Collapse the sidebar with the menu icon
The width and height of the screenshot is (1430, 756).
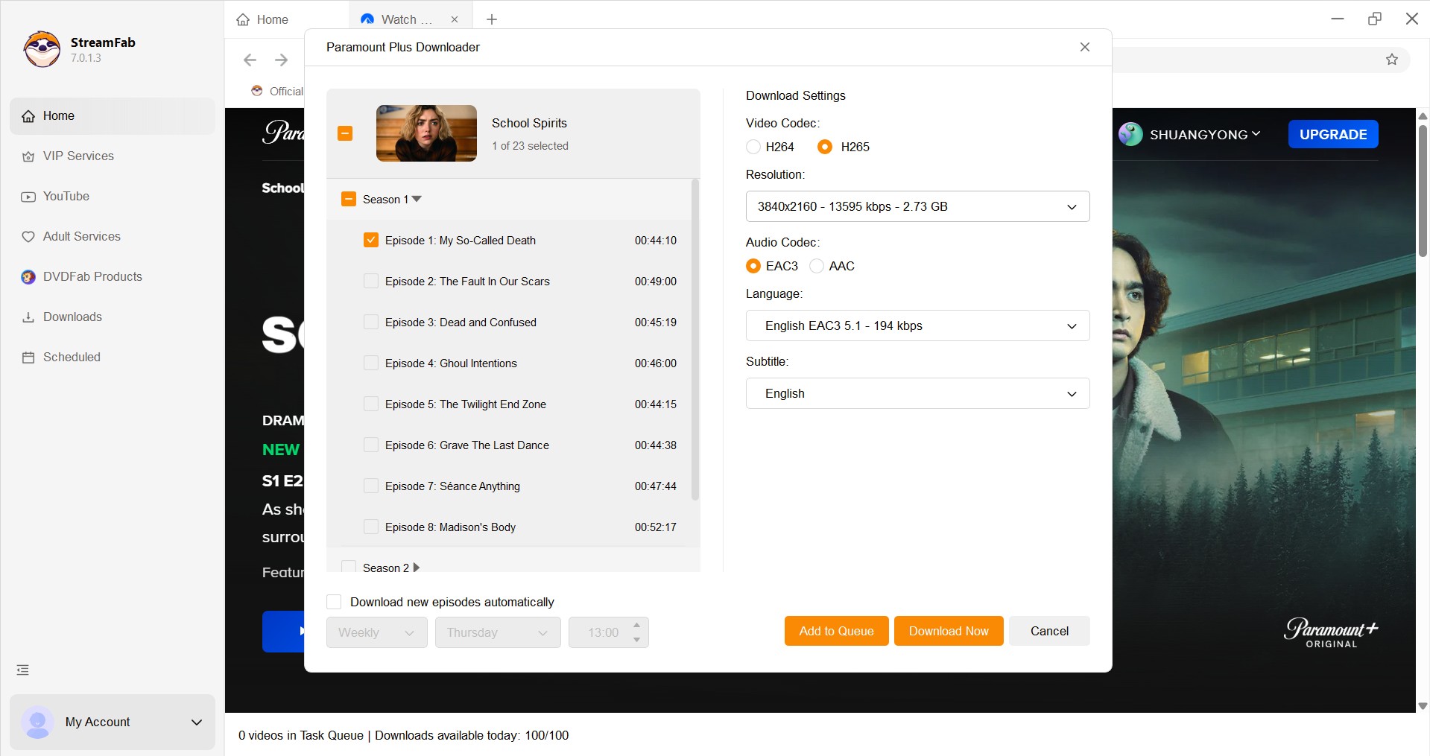23,670
